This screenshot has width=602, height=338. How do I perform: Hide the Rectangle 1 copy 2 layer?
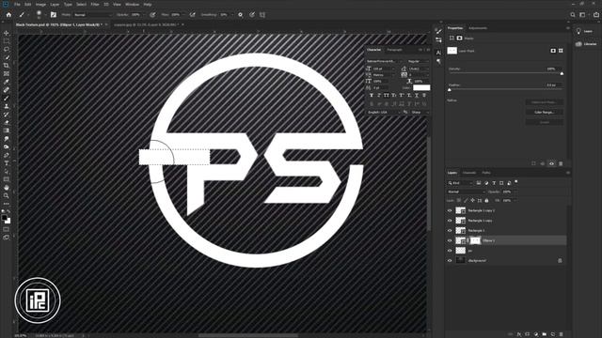(450, 210)
